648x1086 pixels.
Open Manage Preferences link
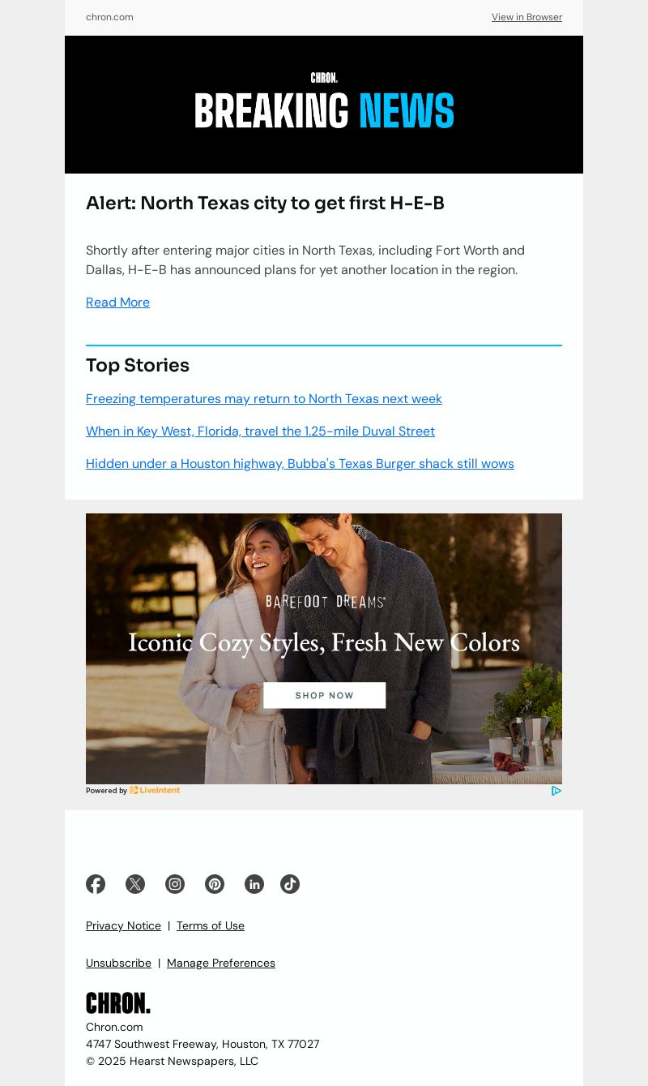point(221,963)
